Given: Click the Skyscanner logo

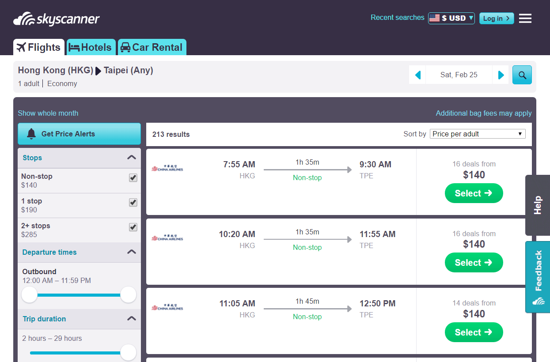Looking at the screenshot, I should pyautogui.click(x=57, y=19).
